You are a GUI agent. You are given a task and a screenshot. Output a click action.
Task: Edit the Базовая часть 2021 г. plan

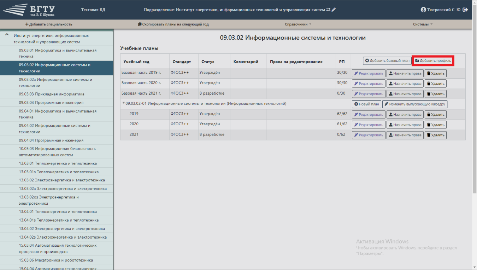point(369,94)
